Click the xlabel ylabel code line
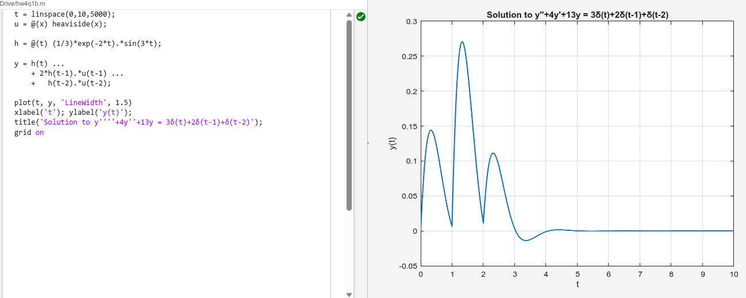Viewport: 746px width, 298px height. click(73, 113)
